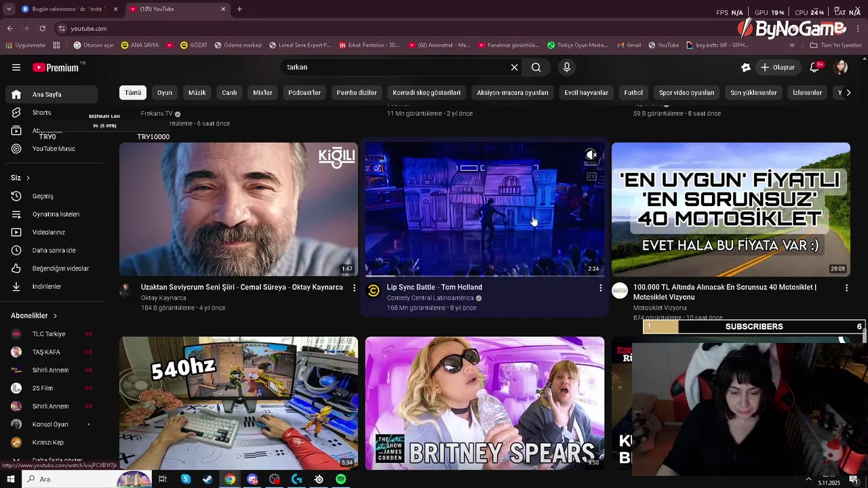This screenshot has height=488, width=868.
Task: Select the Oyun filter chip
Action: click(x=165, y=93)
